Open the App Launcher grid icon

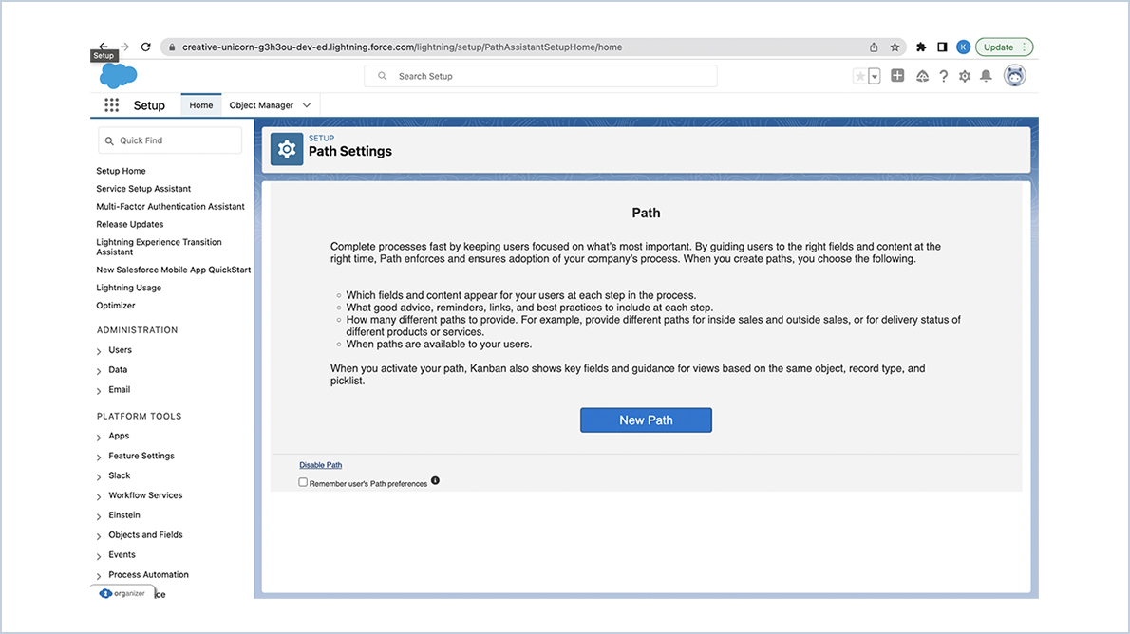coord(111,104)
